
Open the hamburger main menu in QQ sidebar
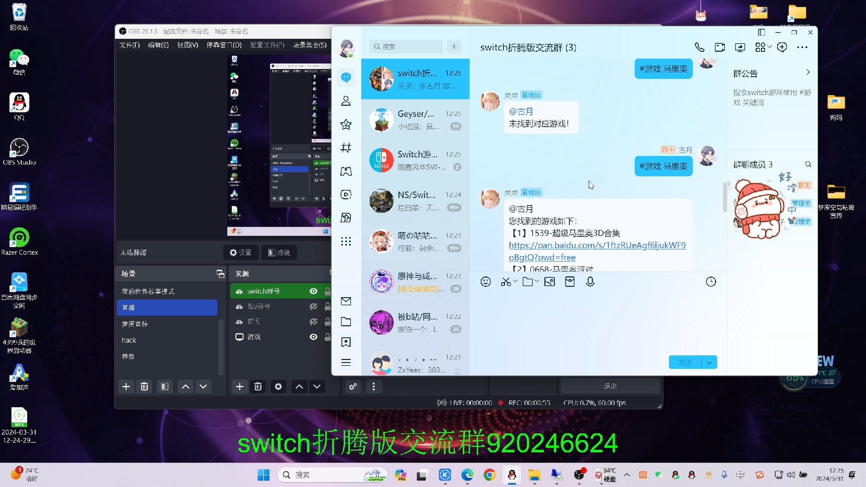346,363
